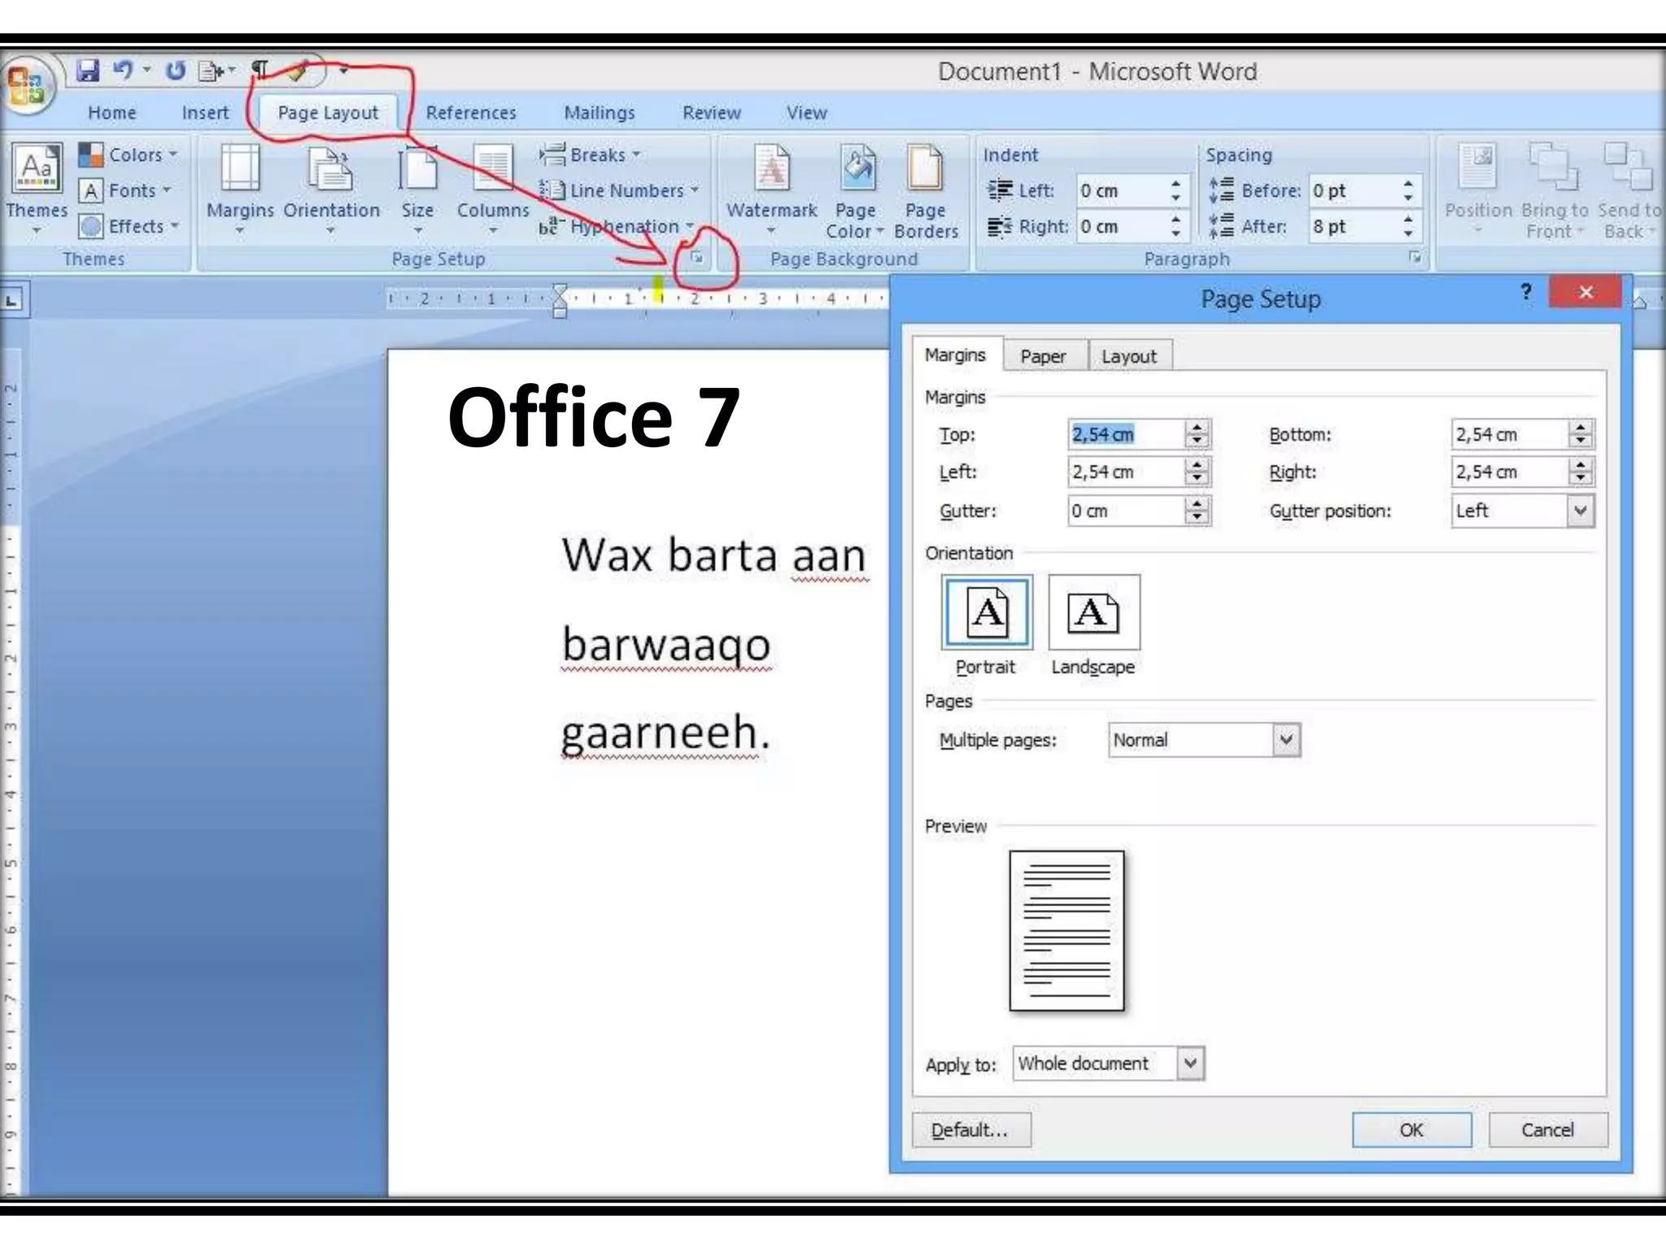Screen dimensions: 1666x1249
Task: Expand Customize Quick Access Toolbar arrow
Action: pos(343,71)
